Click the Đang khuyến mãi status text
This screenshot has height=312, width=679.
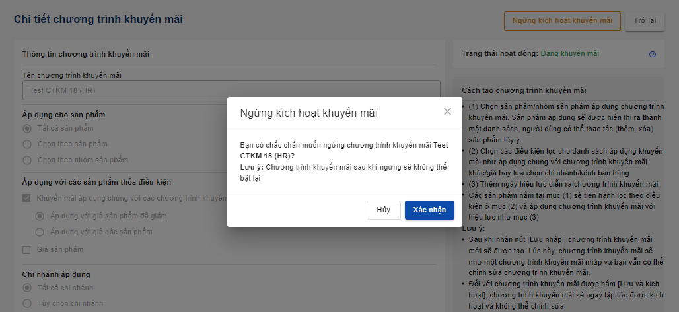pyautogui.click(x=569, y=53)
